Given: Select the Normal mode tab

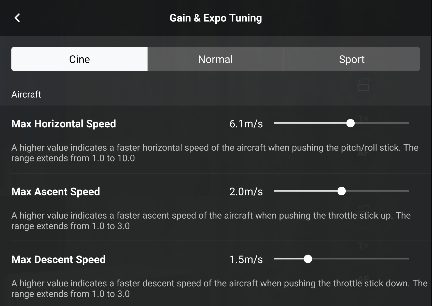Looking at the screenshot, I should click(215, 59).
